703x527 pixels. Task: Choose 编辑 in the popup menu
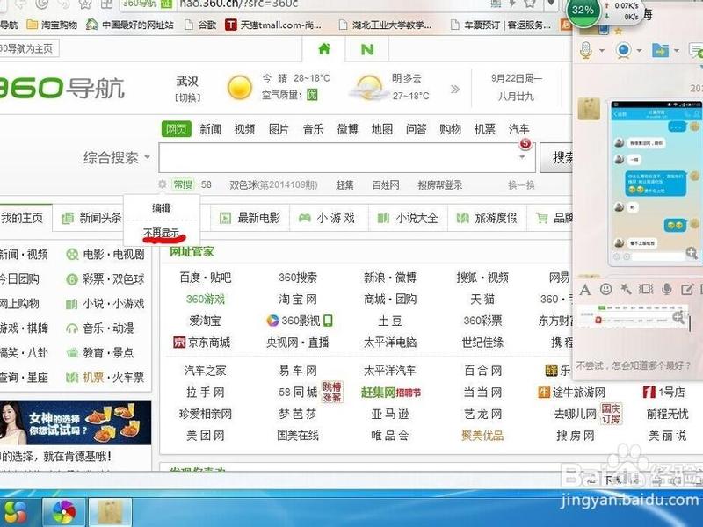tap(161, 208)
